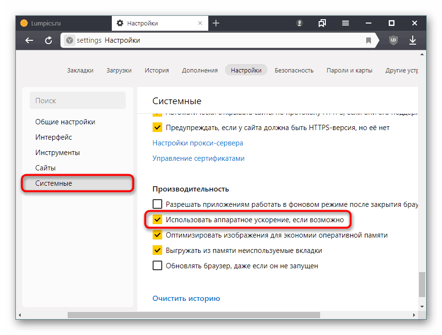Viewport: 442px width, 335px height.
Task: Click the Очистить историю link
Action: pyautogui.click(x=186, y=299)
